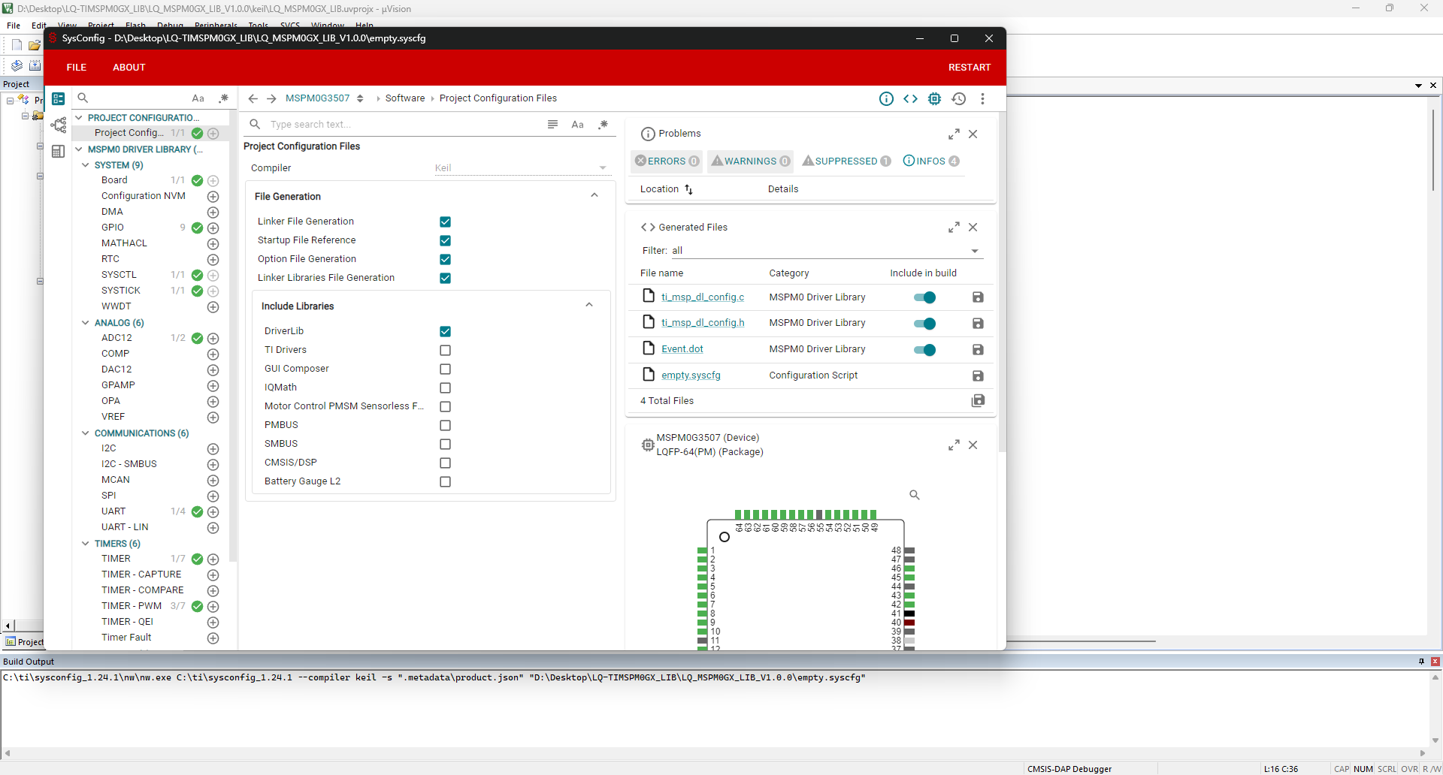This screenshot has width=1443, height=775.
Task: Collapse all items list icon in search bar
Action: (x=552, y=125)
